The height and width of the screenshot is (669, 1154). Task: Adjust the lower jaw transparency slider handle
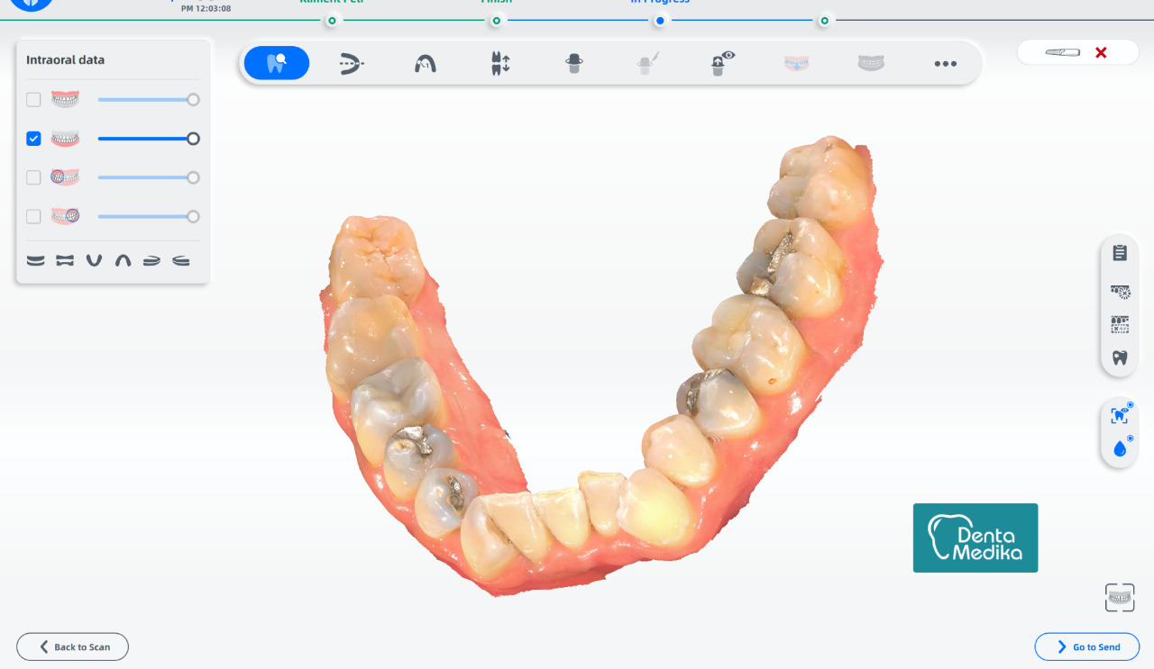pyautogui.click(x=193, y=139)
